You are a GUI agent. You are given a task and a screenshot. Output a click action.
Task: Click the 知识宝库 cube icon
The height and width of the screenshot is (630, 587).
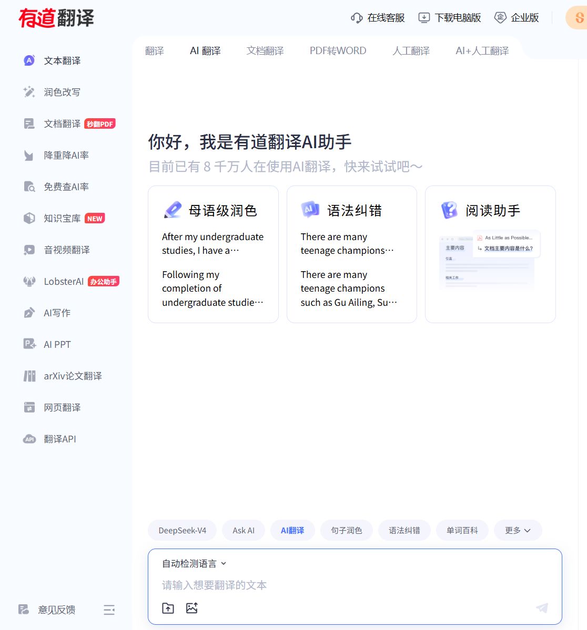[29, 218]
